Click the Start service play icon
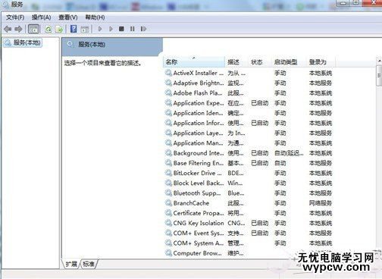This screenshot has height=279, width=382. [100, 29]
